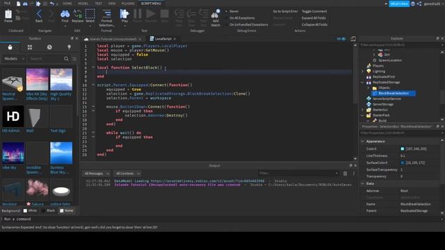The height and width of the screenshot is (250, 445).
Task: Collapse the Appearance properties section
Action: [x=362, y=141]
